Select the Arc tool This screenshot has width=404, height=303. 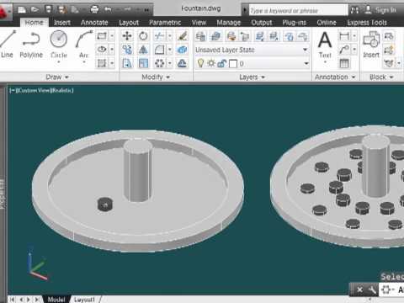point(83,45)
